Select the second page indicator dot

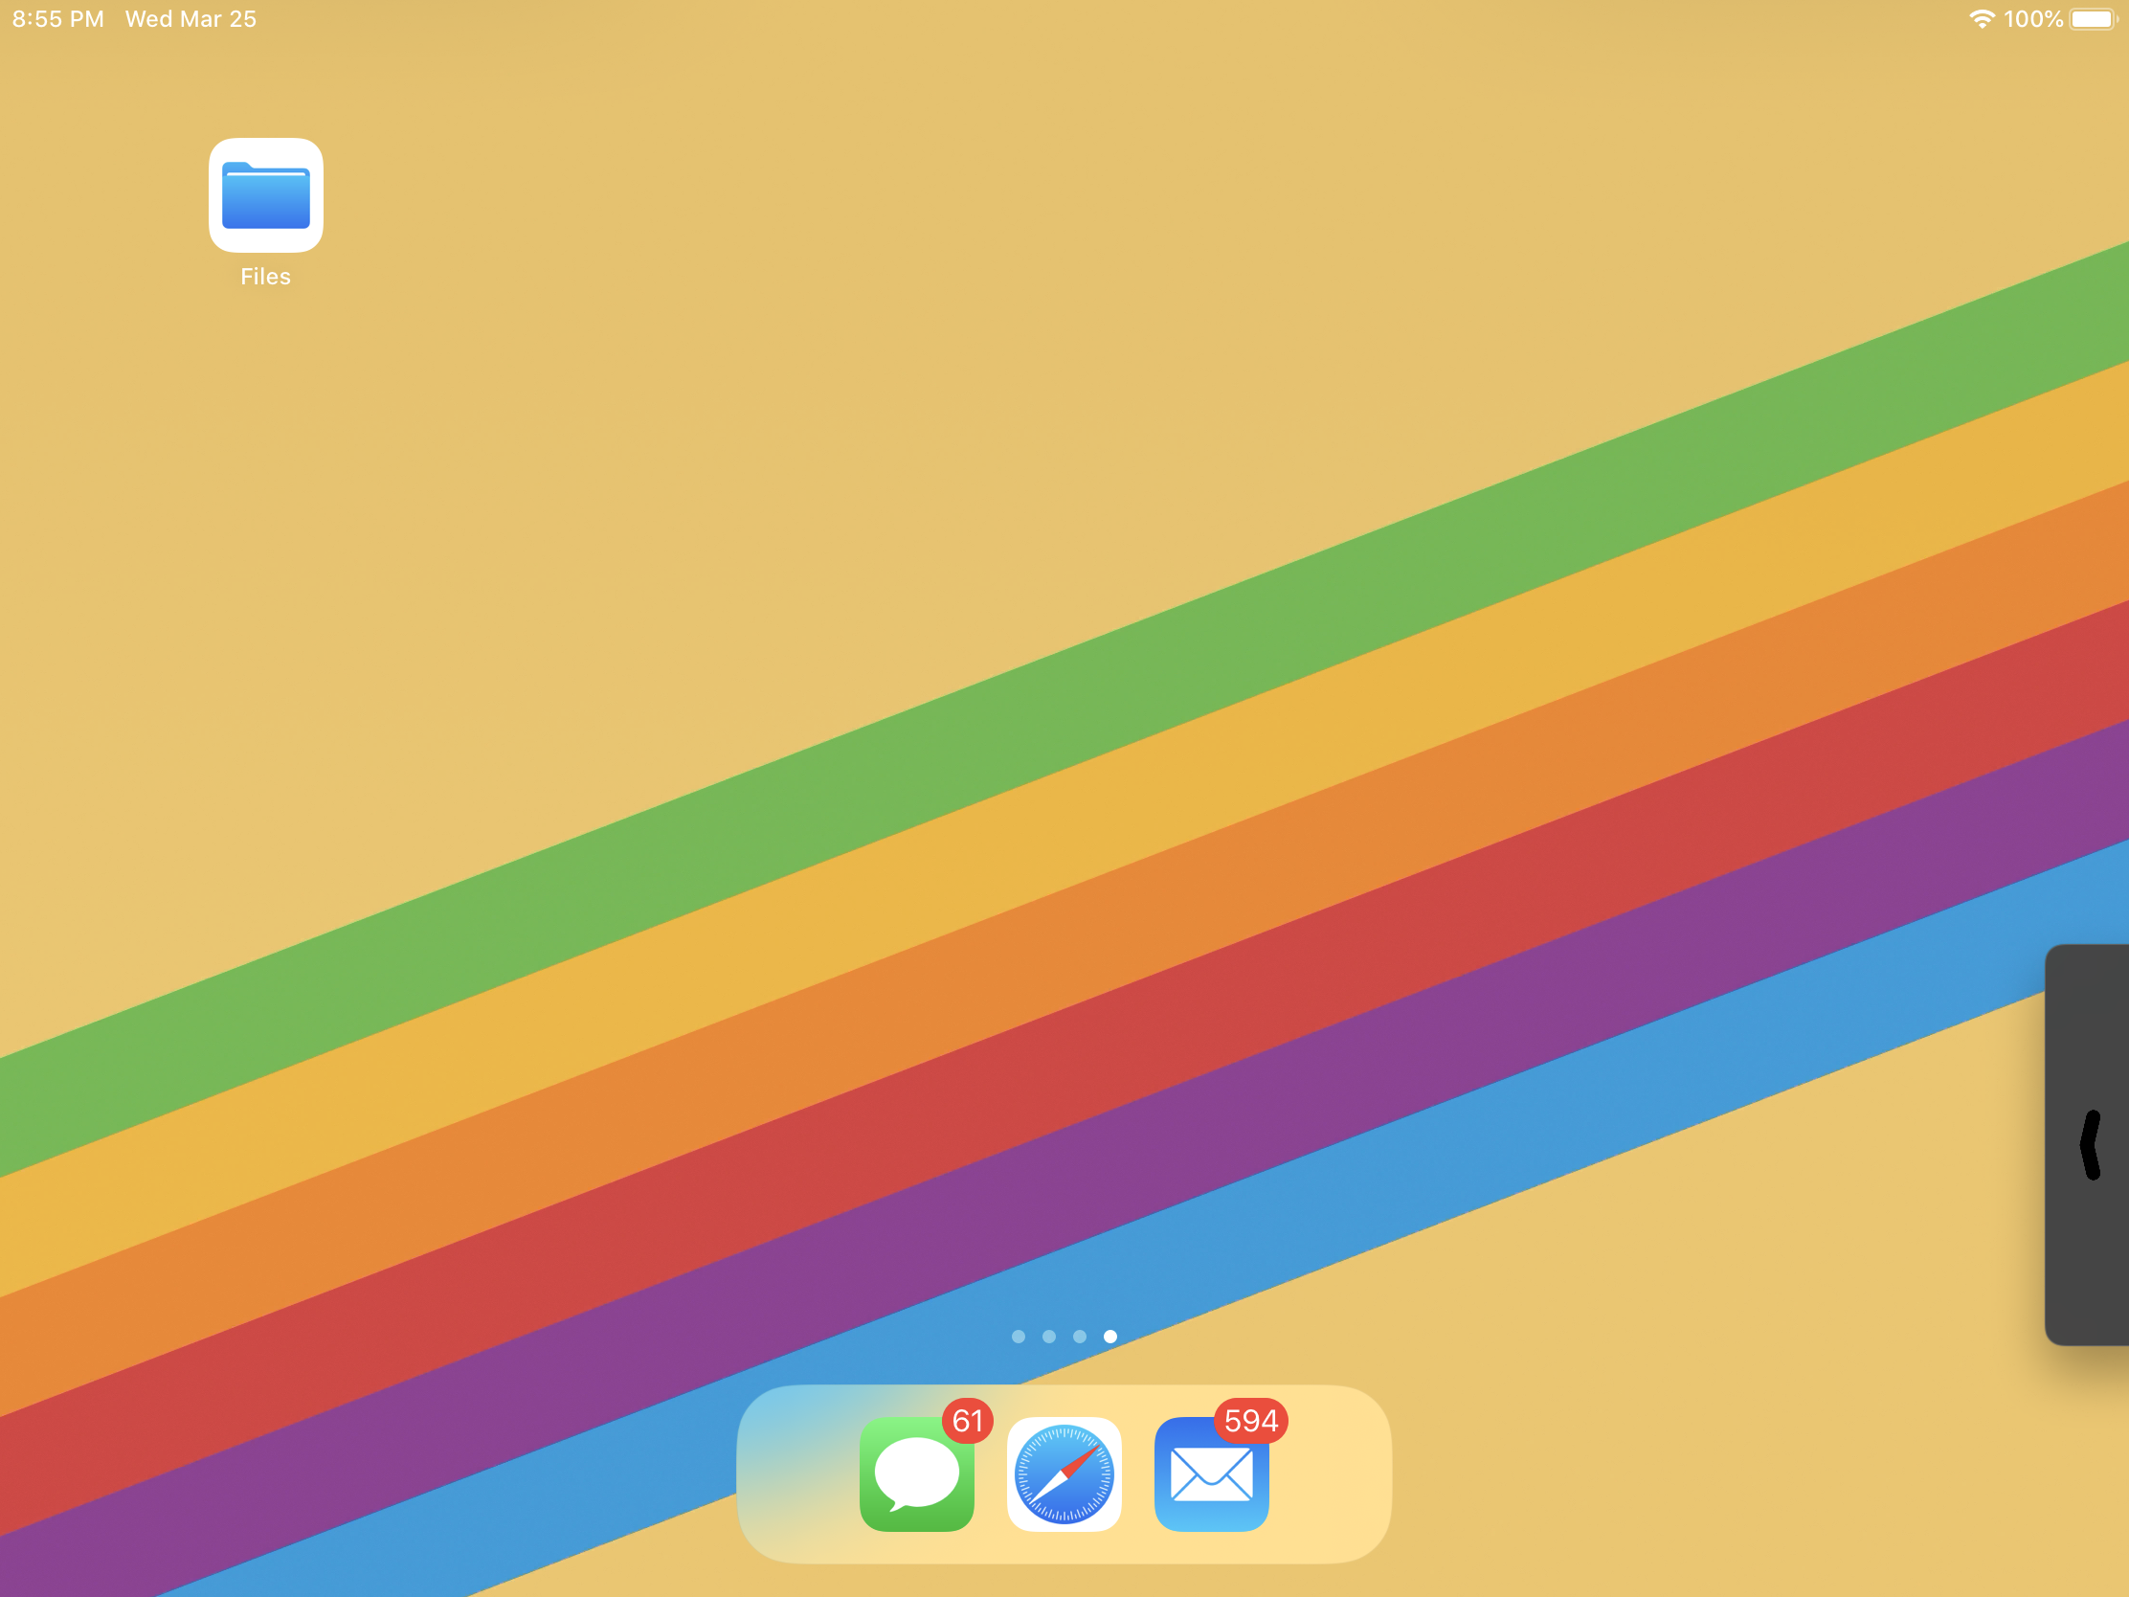coord(1049,1337)
